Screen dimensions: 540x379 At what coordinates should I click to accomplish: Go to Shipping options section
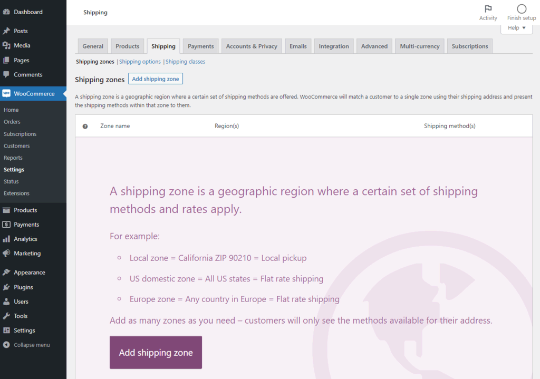point(140,62)
